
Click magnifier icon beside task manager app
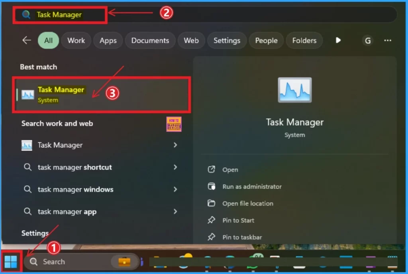pyautogui.click(x=27, y=211)
